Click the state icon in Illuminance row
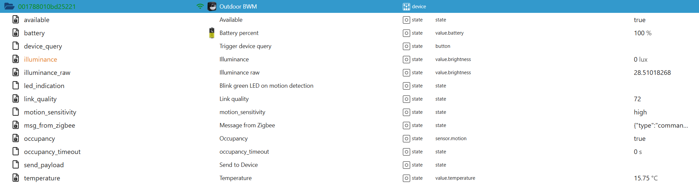 406,59
